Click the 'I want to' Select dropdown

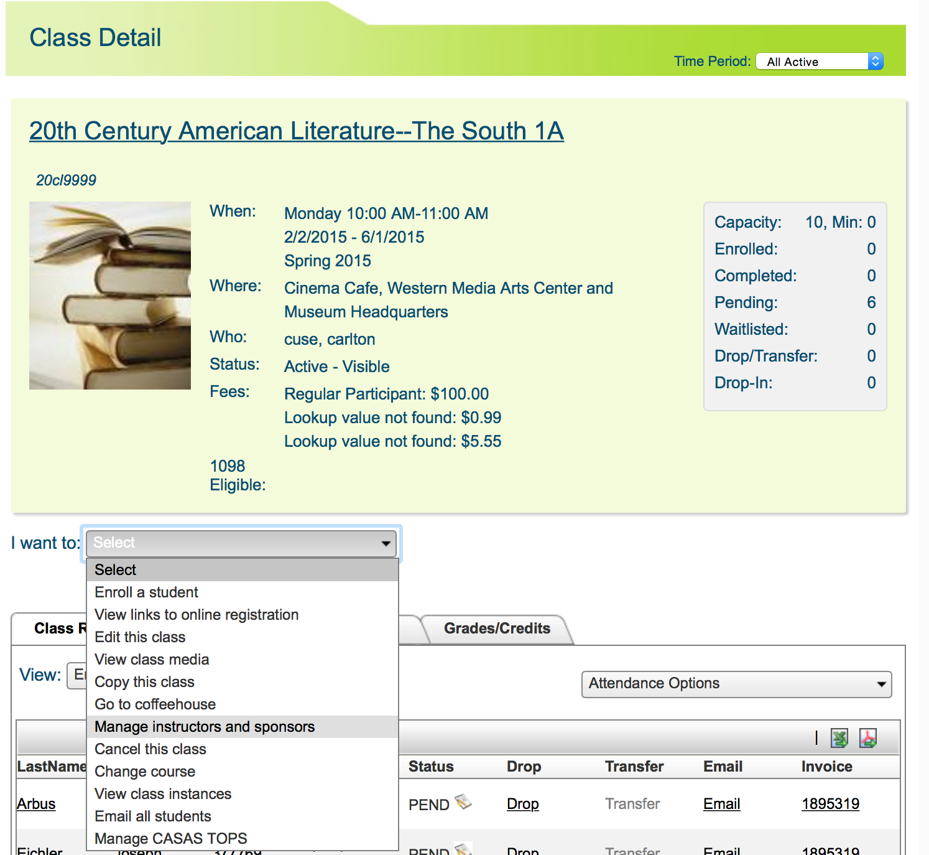tap(241, 543)
